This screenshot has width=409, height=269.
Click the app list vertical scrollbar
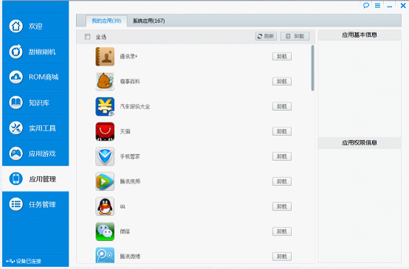(312, 68)
